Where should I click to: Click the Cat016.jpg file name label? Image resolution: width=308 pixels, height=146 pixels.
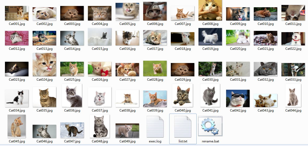[x=128, y=49]
